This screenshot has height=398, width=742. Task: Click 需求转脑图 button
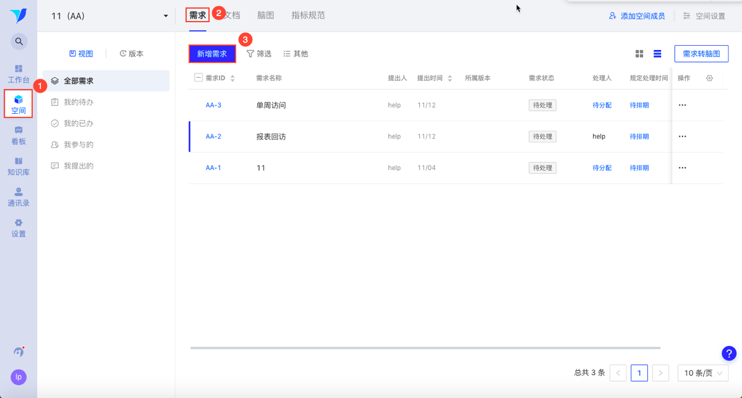[701, 54]
